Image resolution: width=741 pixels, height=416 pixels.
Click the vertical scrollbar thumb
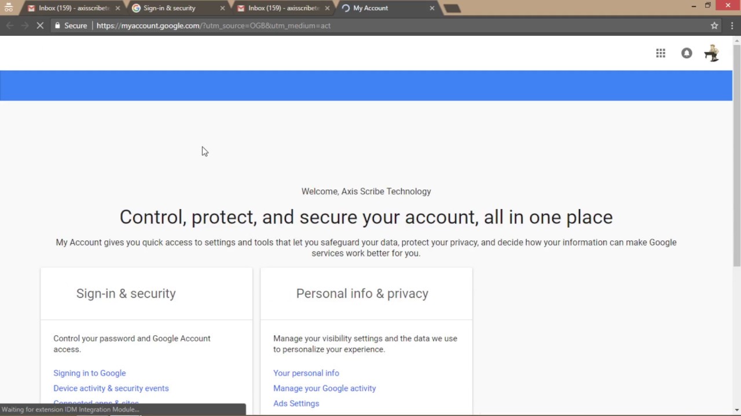(737, 155)
